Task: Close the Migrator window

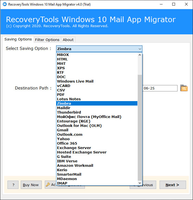Action: 186,4
